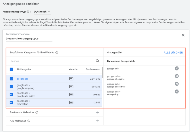Open the Dynamisch ad group type dropdown
Viewport: 190px width, 132px height.
tap(42, 12)
